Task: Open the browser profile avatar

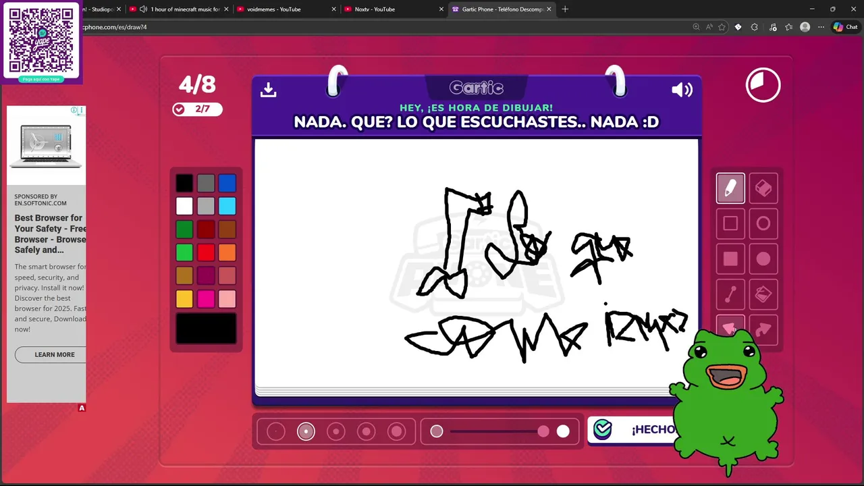Action: pyautogui.click(x=805, y=27)
